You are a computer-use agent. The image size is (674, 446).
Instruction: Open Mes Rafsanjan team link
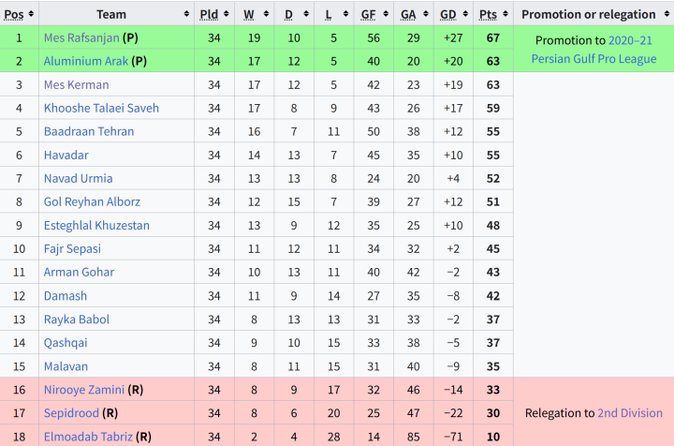click(81, 37)
